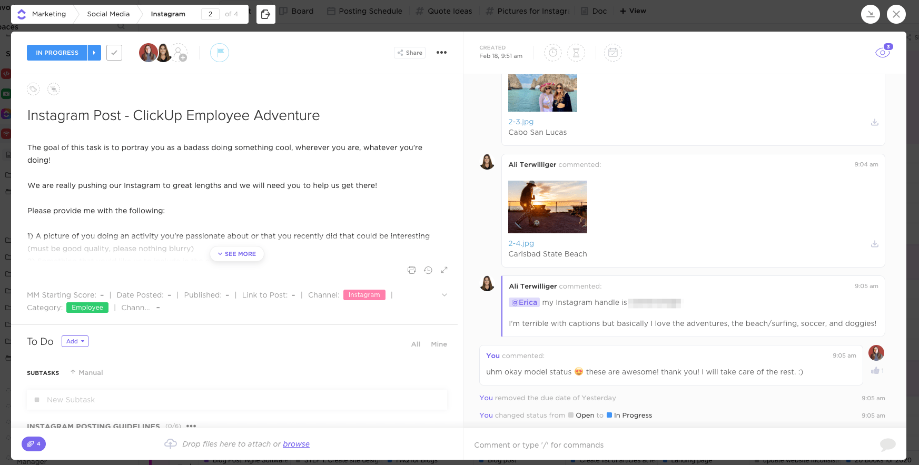Open the due date calendar icon
This screenshot has width=919, height=465.
pos(612,53)
